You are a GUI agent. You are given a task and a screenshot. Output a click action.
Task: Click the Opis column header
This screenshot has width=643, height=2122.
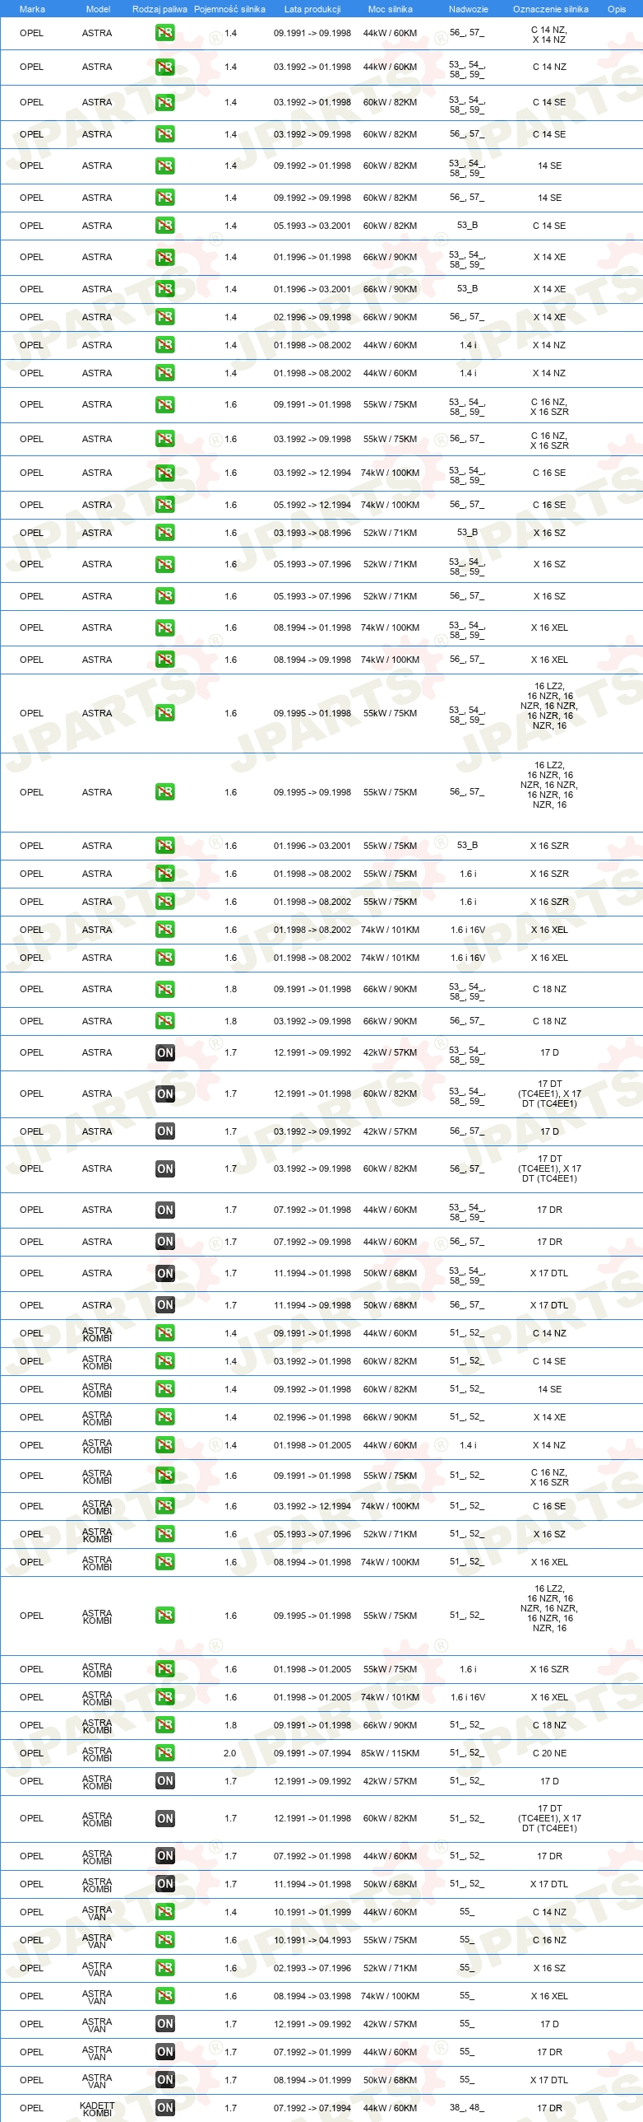[x=617, y=9]
